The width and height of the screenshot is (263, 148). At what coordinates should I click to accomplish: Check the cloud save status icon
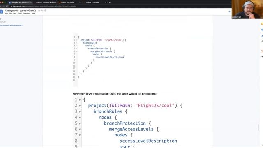(45, 10)
